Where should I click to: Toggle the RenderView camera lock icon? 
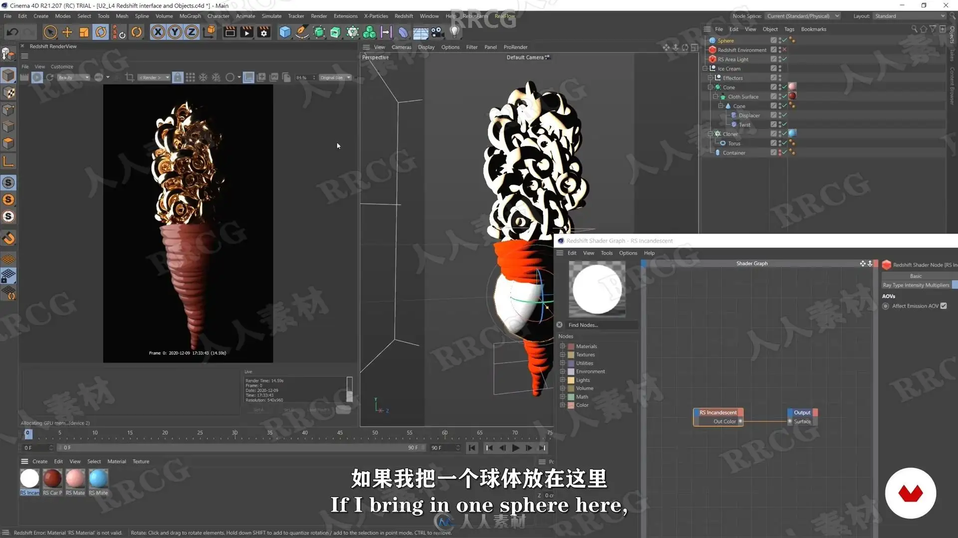click(177, 77)
